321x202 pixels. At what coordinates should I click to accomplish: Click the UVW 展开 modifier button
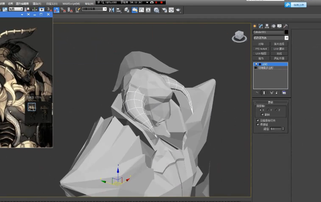pyautogui.click(x=279, y=49)
